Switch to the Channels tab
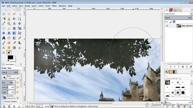Screen dimensions: 193x108 [x=171, y=10]
